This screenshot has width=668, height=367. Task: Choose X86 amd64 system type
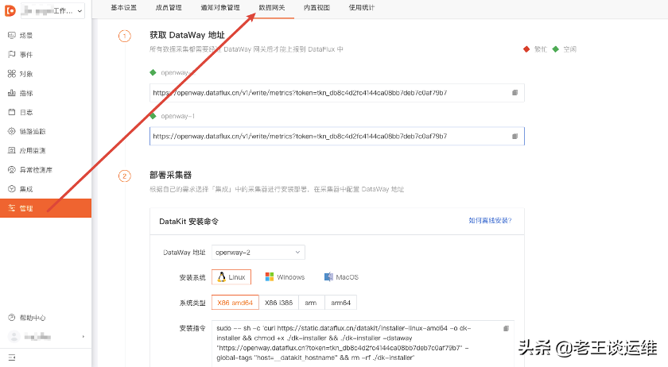(235, 303)
